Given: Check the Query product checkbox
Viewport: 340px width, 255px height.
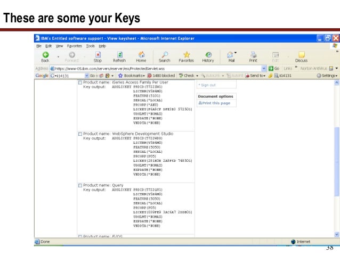Looking at the screenshot, I should pyautogui.click(x=80, y=185).
